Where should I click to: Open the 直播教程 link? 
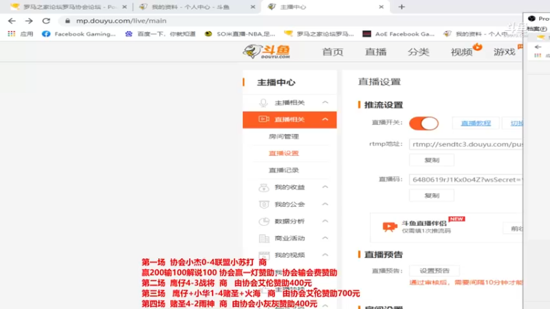coord(476,124)
